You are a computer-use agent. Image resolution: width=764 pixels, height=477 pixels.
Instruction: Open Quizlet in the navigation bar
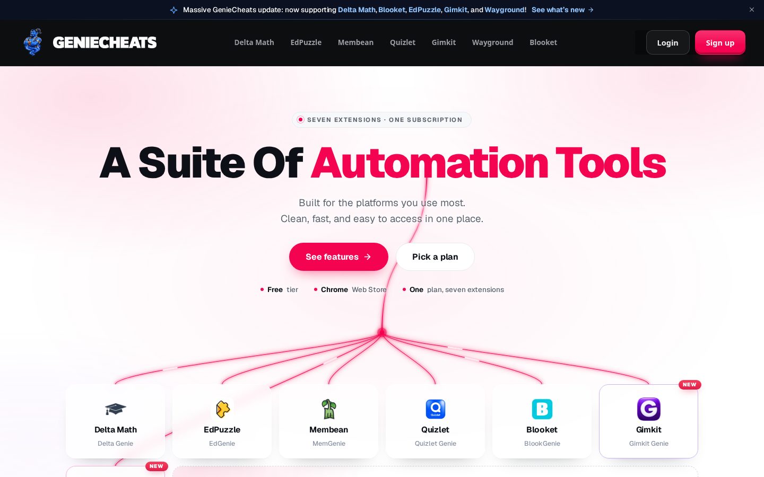[403, 42]
